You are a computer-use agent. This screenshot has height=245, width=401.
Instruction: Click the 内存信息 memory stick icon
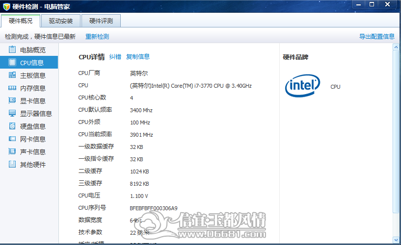tap(12, 88)
